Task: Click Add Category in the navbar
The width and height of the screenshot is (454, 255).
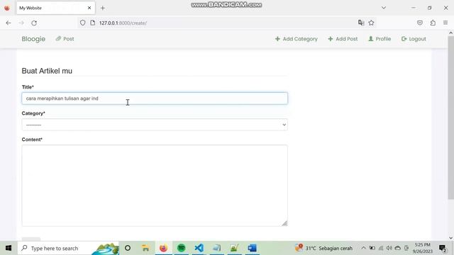Action: pyautogui.click(x=297, y=39)
